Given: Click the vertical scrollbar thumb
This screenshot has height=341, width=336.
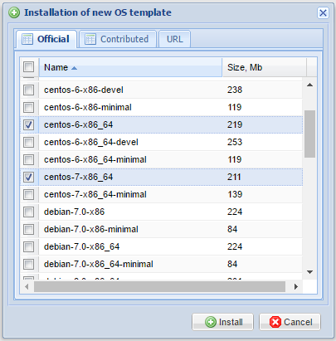Looking at the screenshot, I should coord(309,134).
